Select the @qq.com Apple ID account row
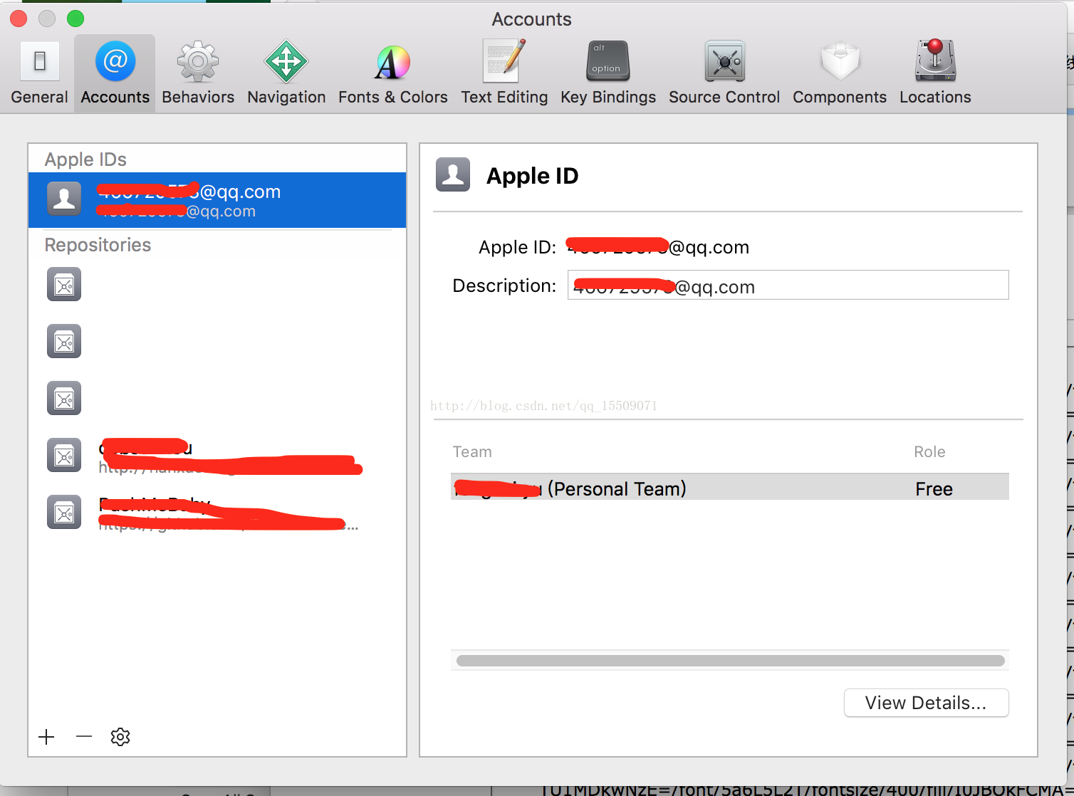The width and height of the screenshot is (1074, 796). (217, 200)
